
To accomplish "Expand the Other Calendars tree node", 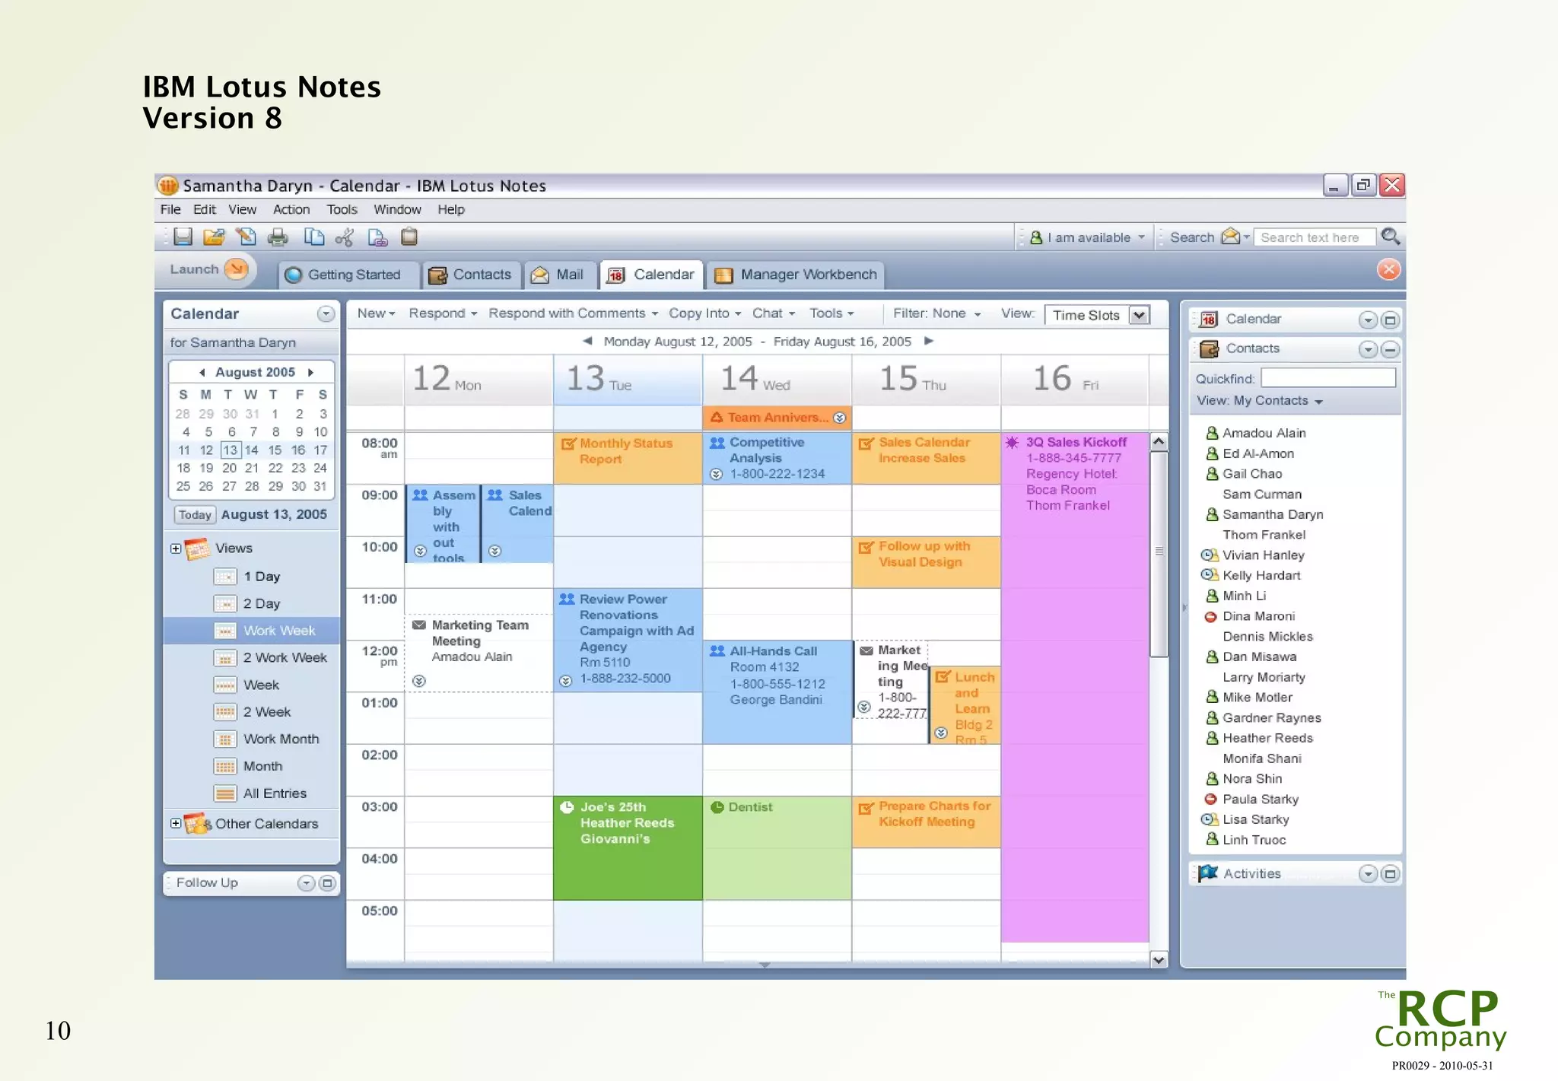I will (x=176, y=824).
